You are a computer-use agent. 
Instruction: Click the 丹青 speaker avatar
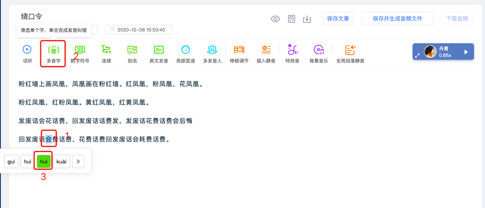click(430, 51)
